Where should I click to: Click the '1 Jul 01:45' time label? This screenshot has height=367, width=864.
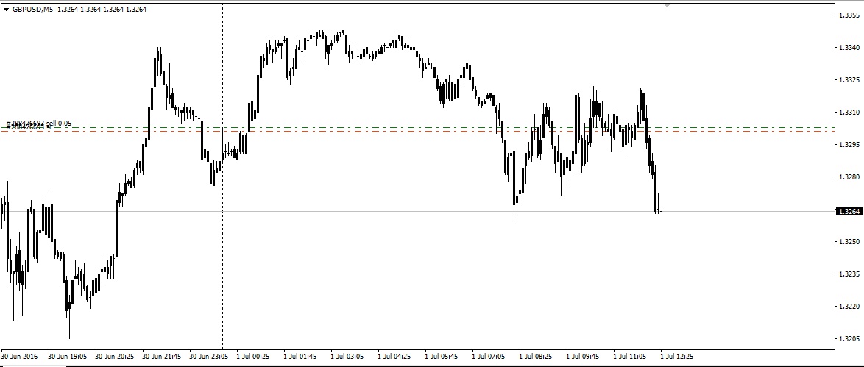point(300,357)
